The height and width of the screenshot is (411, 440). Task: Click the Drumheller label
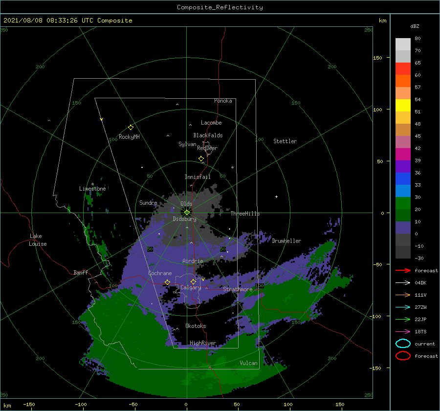point(286,241)
